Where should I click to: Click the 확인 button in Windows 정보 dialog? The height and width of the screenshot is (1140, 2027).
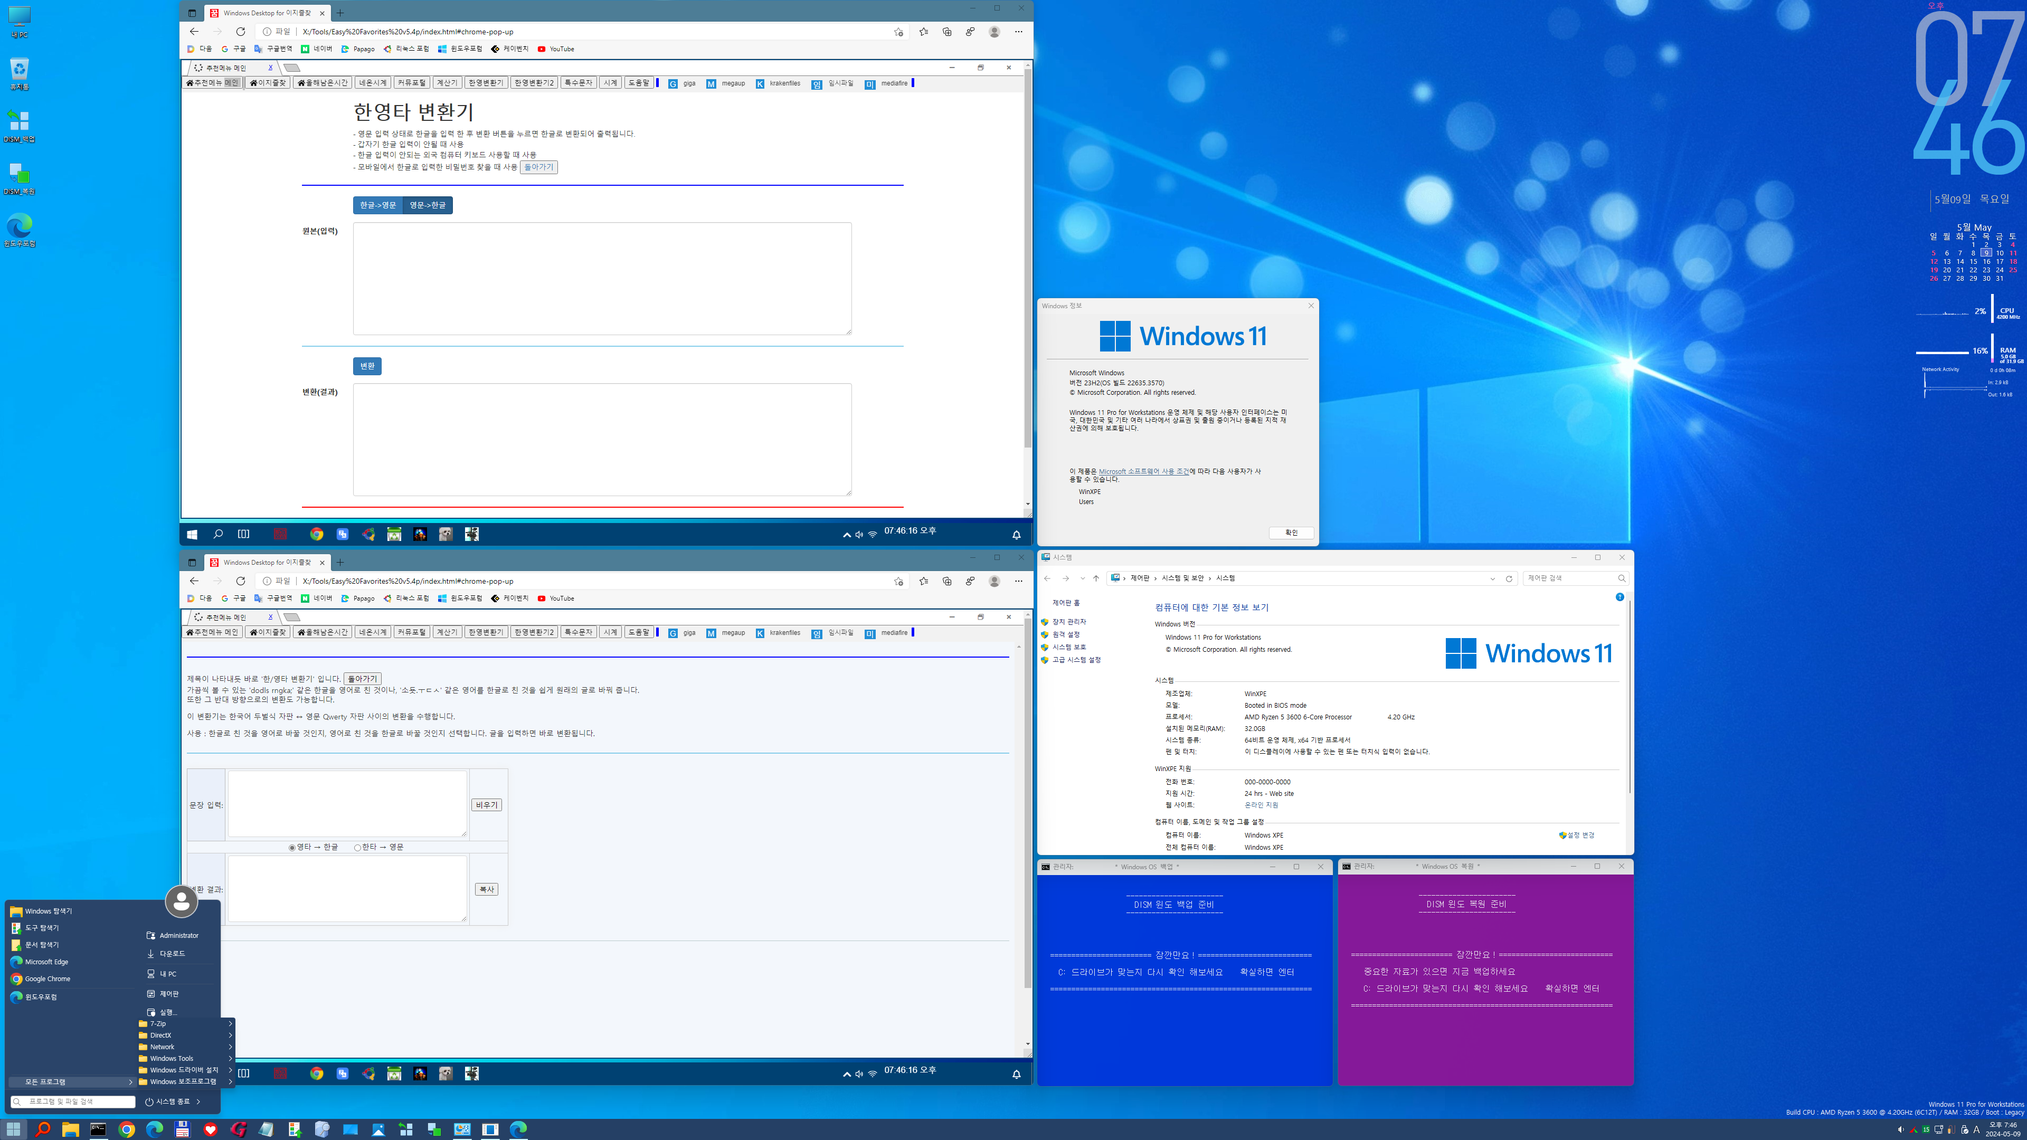point(1291,533)
